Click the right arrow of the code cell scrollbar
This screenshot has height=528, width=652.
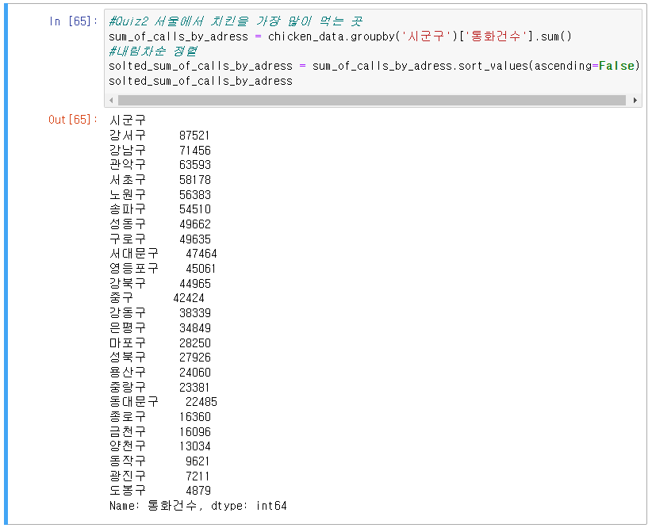pos(635,100)
